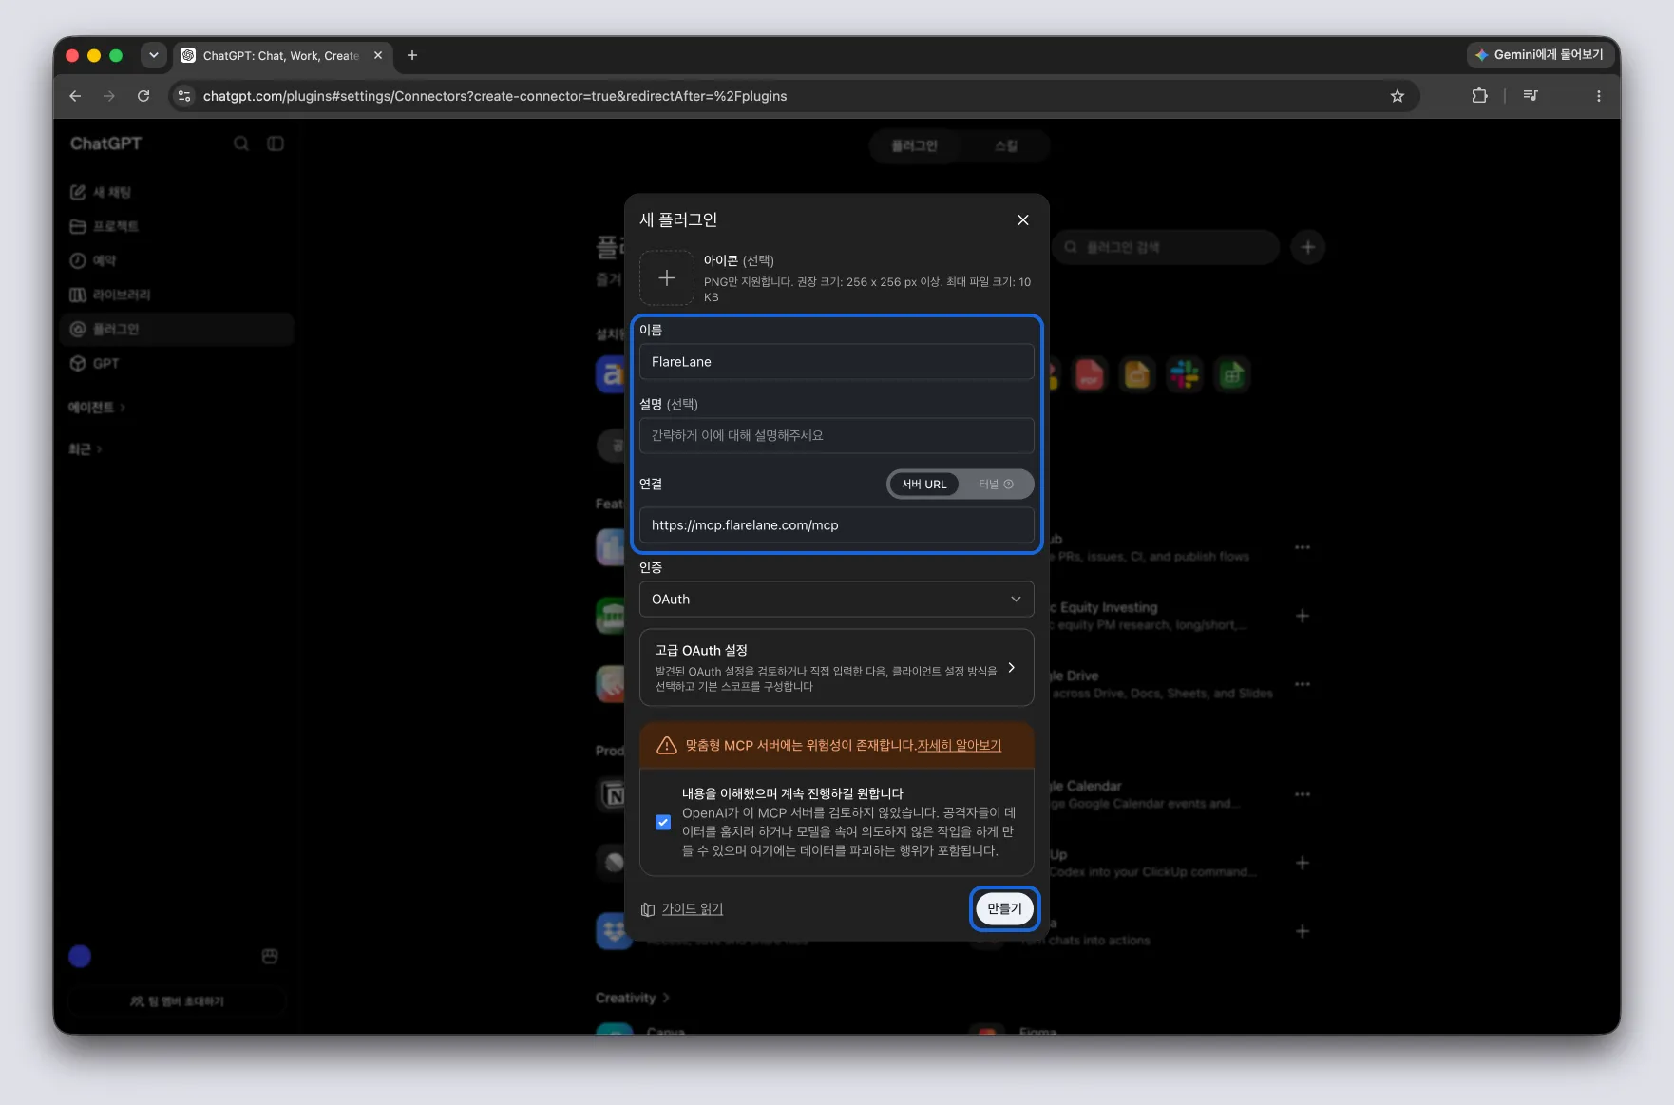This screenshot has width=1674, height=1105.
Task: Click the ChatGPT logo in the sidebar
Action: click(x=105, y=143)
